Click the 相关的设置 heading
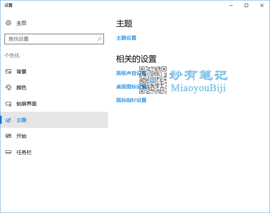The width and height of the screenshot is (270, 213). click(136, 59)
